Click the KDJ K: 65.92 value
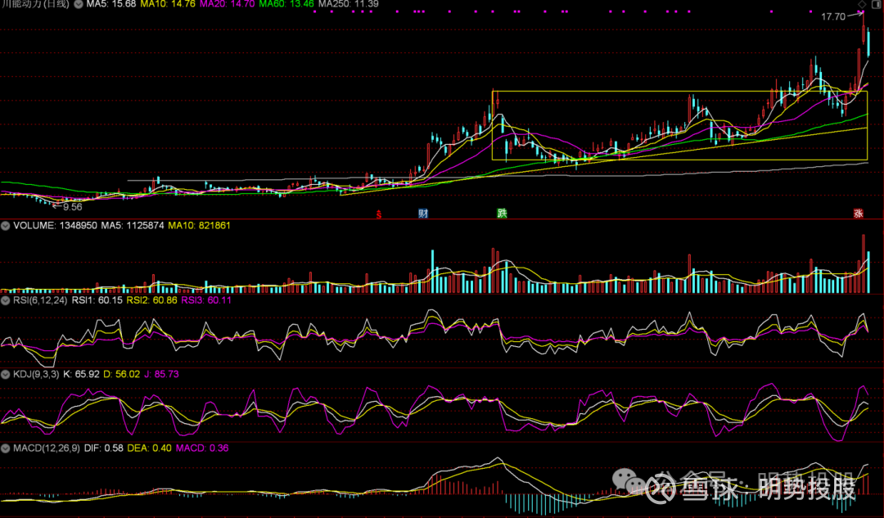The height and width of the screenshot is (518, 884). click(81, 374)
